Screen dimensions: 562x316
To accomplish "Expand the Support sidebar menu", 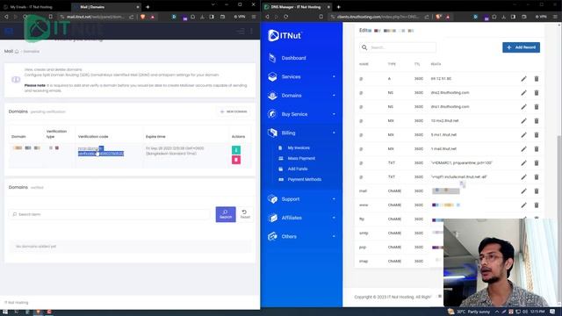I will point(301,199).
